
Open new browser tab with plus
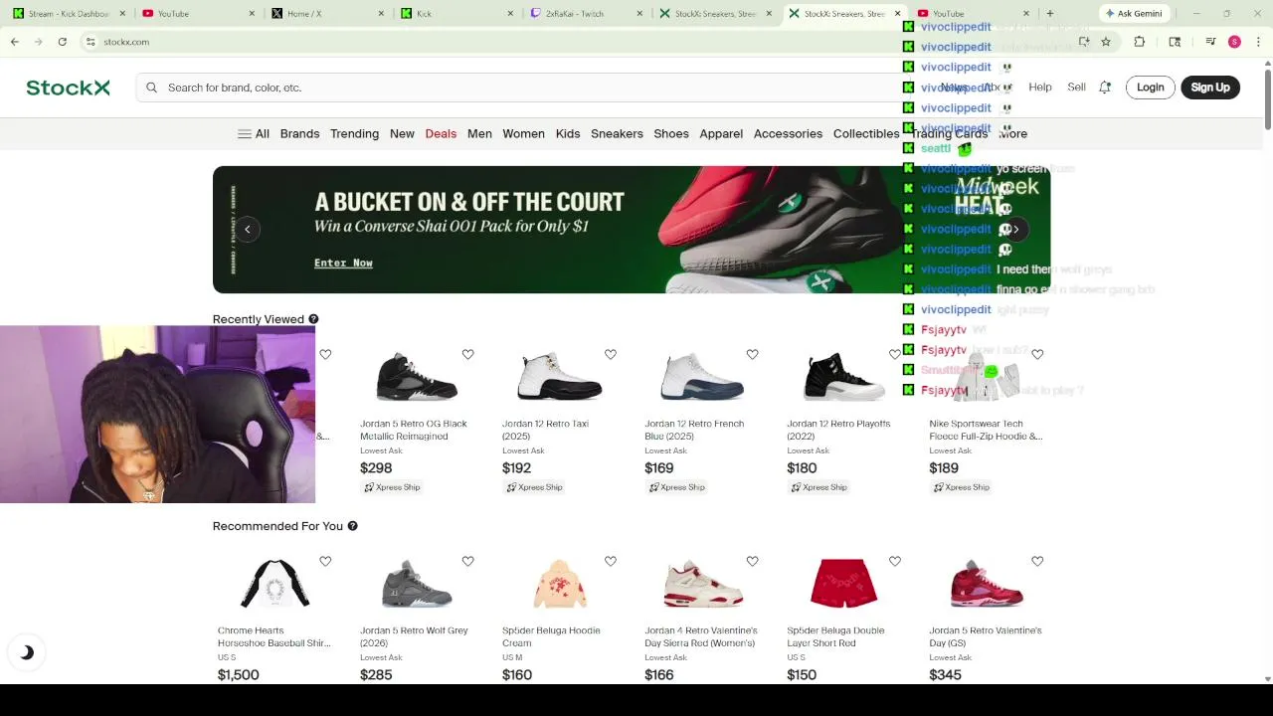coord(1050,13)
